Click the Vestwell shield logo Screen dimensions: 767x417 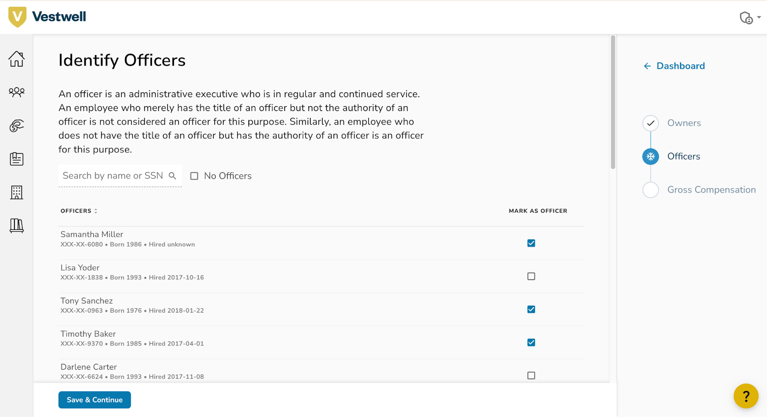pos(18,17)
